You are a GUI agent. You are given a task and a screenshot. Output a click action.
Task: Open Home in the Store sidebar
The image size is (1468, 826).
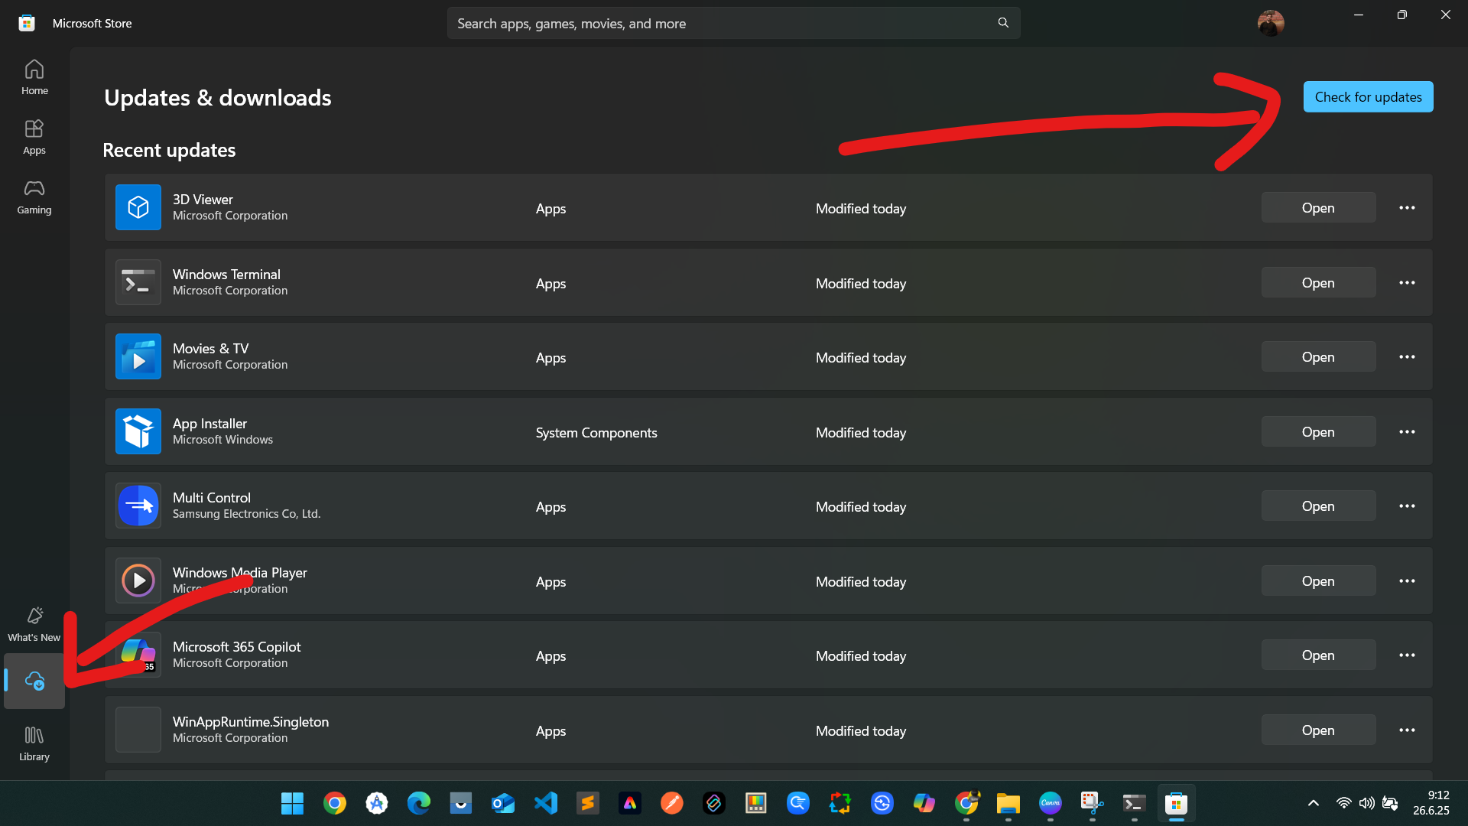[34, 76]
